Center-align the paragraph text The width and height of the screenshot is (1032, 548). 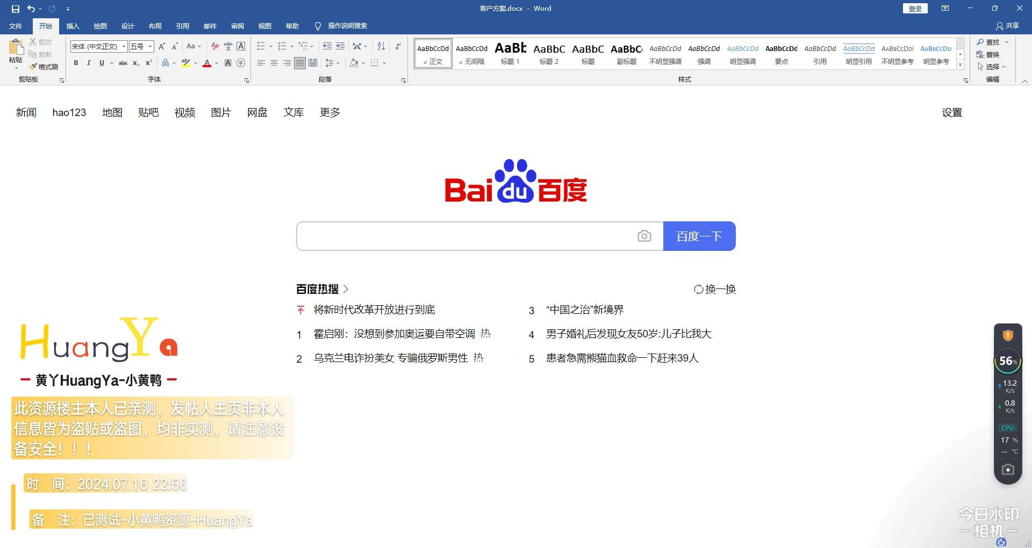point(274,63)
